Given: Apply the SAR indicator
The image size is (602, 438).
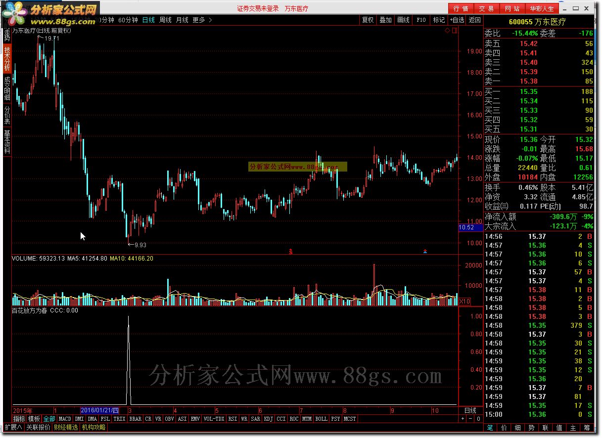Looking at the screenshot, I should pos(255,419).
